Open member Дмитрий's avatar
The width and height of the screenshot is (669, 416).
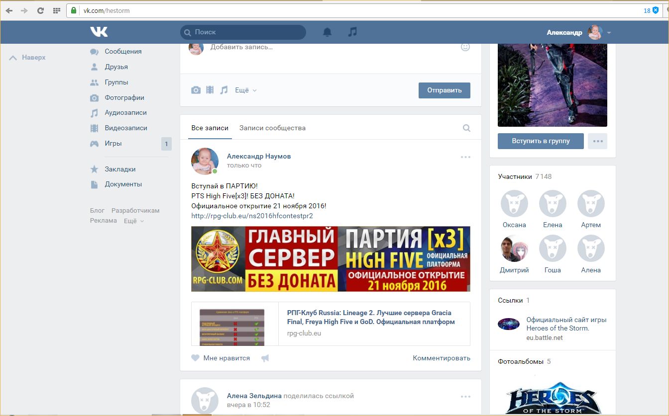(x=514, y=249)
